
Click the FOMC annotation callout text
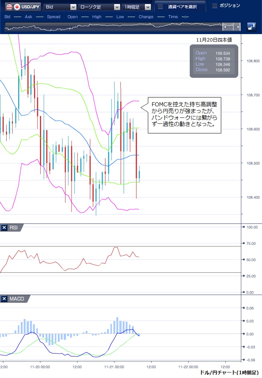tap(184, 115)
